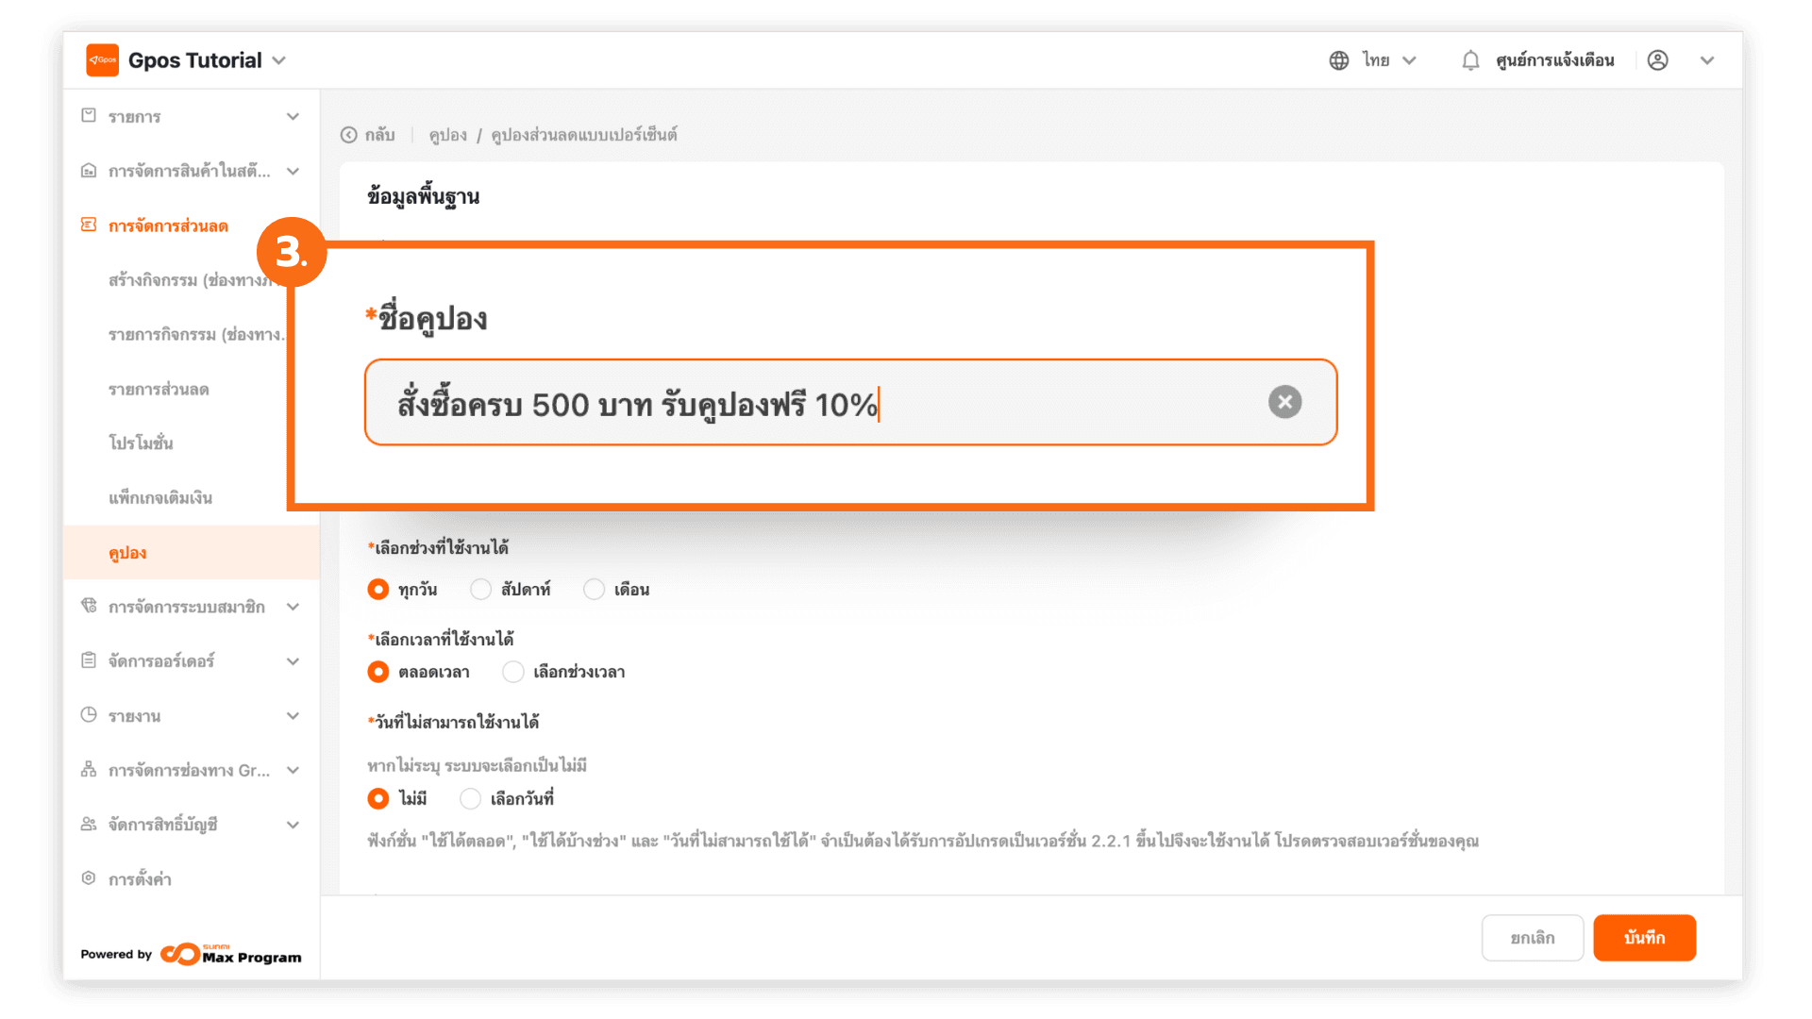1812x1019 pixels.
Task: Click the ยกเลิก cancel button
Action: click(x=1532, y=938)
